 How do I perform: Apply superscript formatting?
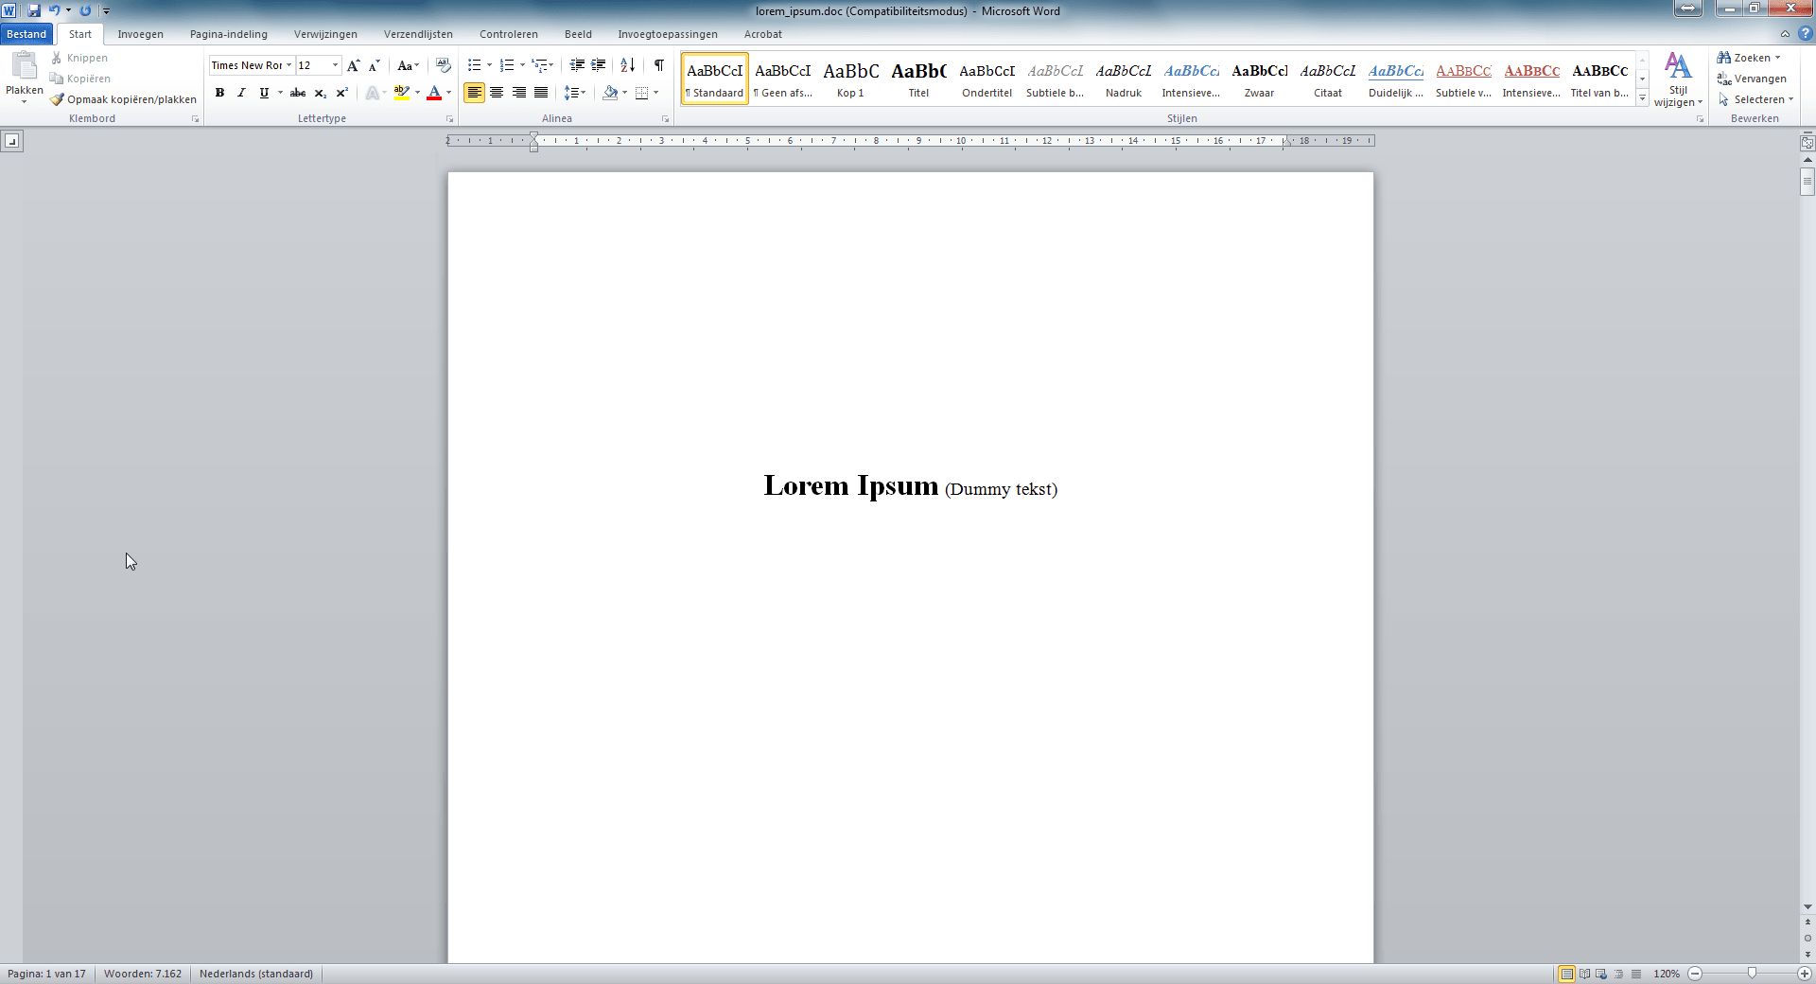(x=342, y=93)
